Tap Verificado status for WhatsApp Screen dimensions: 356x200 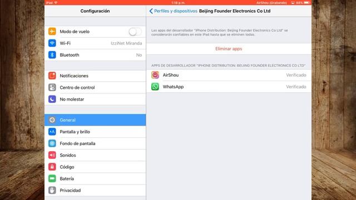(296, 87)
